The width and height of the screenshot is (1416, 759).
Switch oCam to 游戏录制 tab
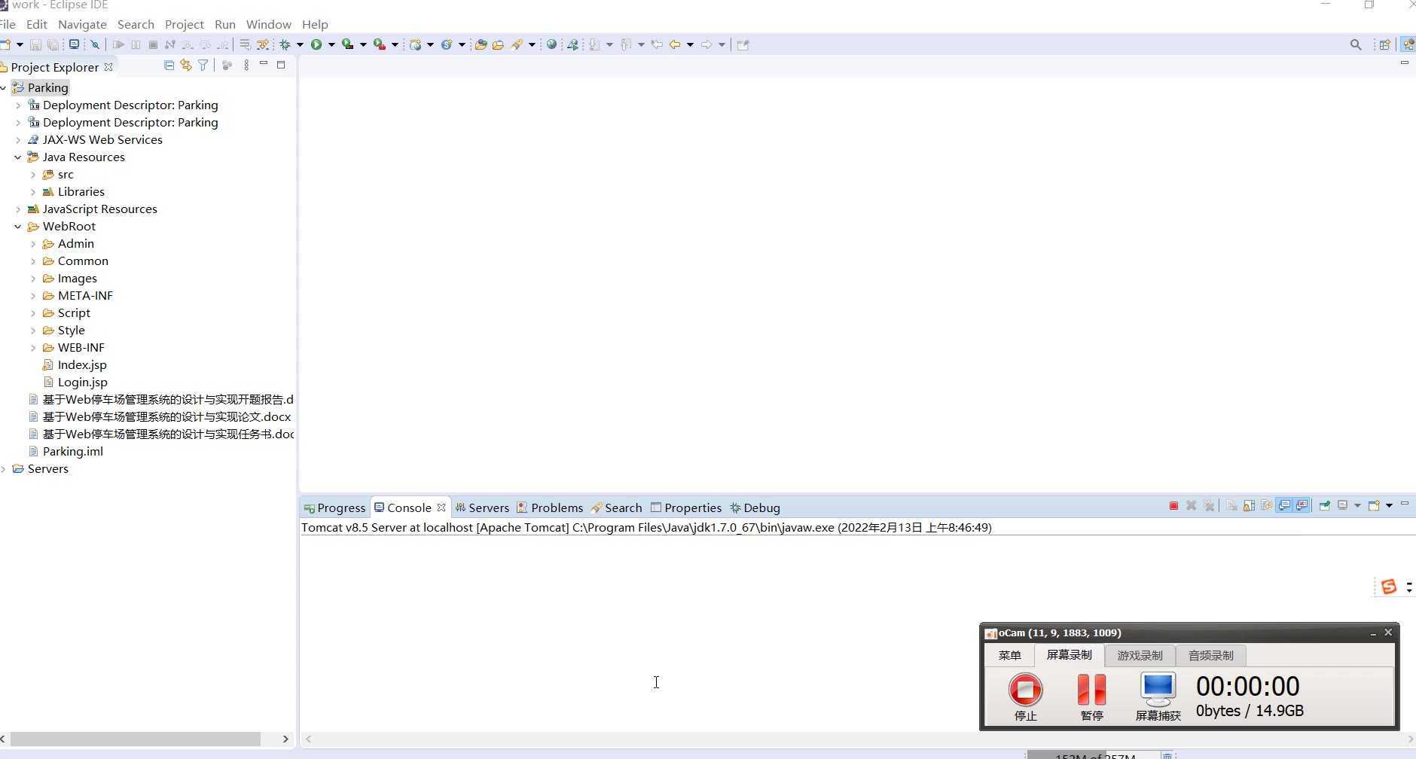click(1140, 655)
